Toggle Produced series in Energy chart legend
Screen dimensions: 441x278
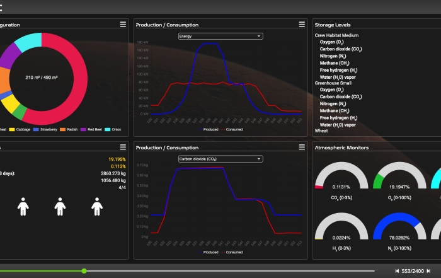(209, 129)
